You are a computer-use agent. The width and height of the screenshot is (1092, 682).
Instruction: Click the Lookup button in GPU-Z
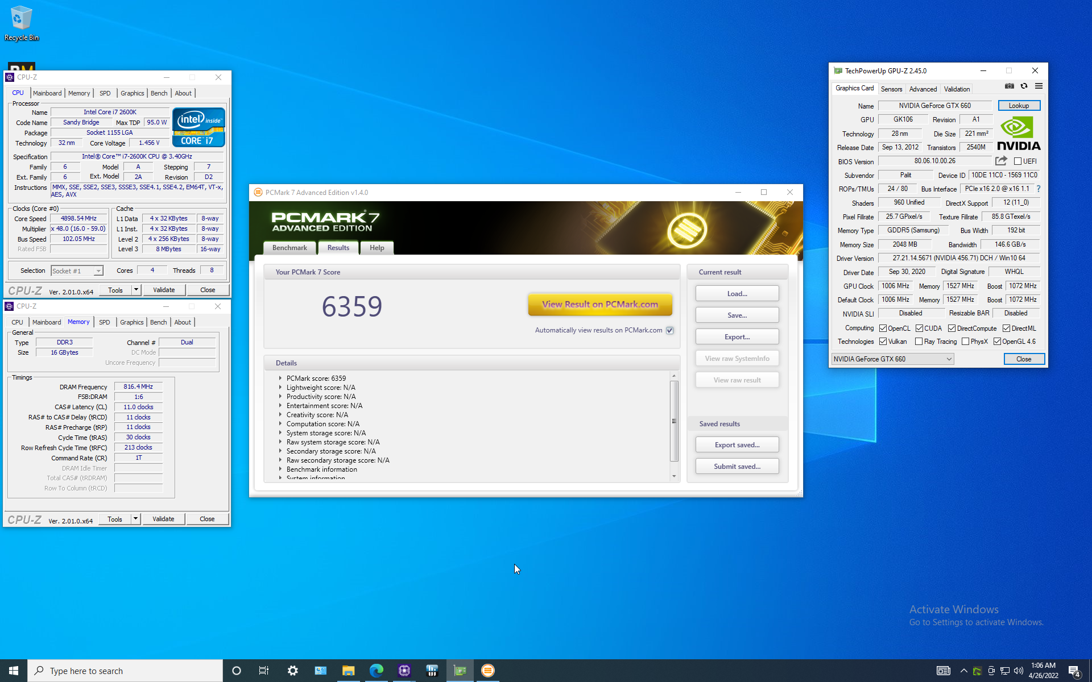1019,106
